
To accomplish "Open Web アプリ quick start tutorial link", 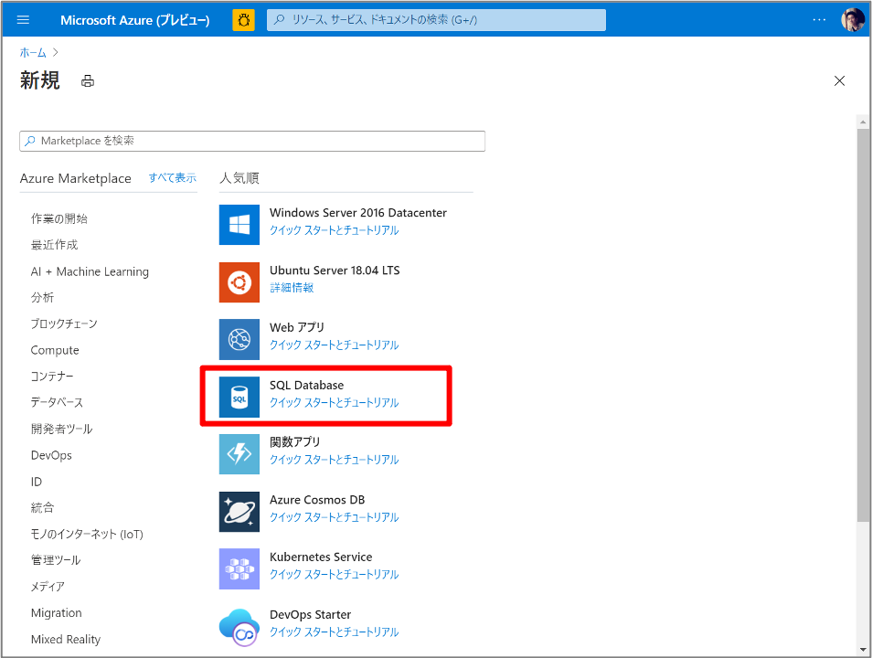I will (x=335, y=345).
